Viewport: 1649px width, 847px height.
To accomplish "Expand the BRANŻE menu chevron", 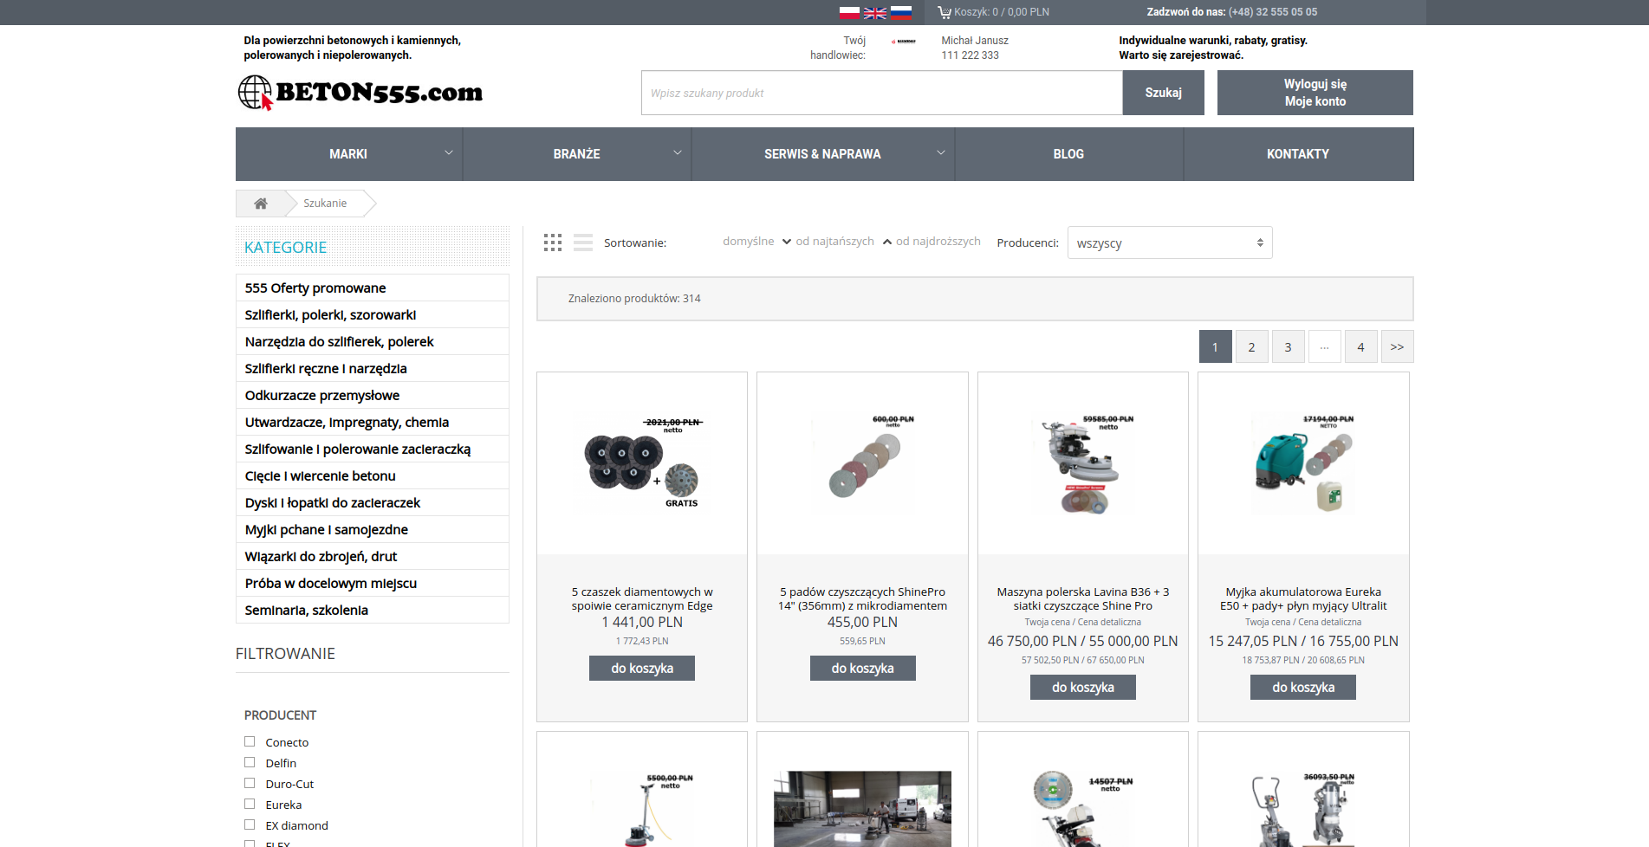I will click(678, 152).
